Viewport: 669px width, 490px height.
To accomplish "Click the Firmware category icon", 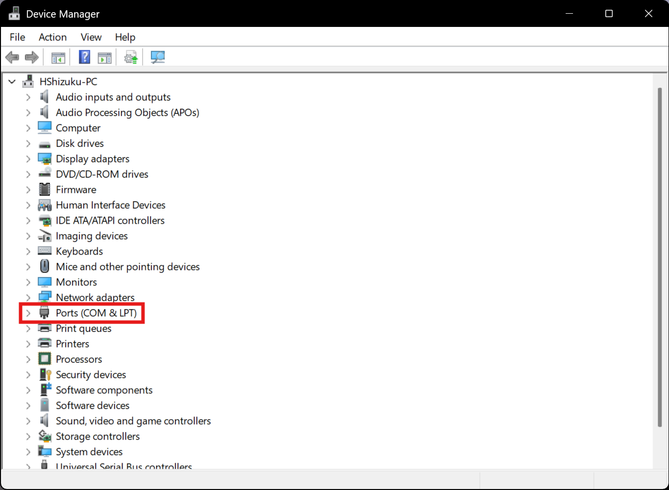I will (x=45, y=189).
